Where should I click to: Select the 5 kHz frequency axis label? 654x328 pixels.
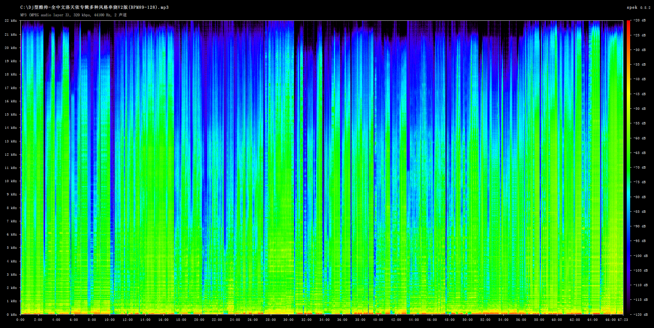pyautogui.click(x=12, y=248)
